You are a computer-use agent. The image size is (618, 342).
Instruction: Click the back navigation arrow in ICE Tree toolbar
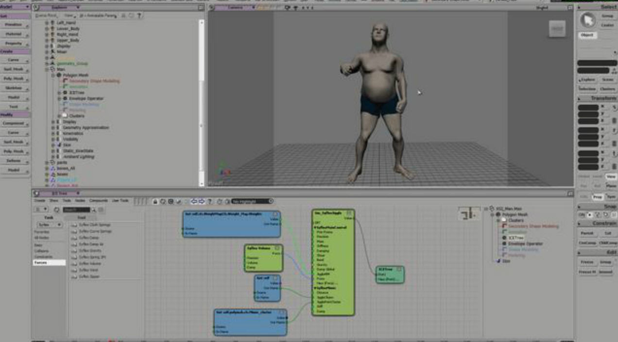click(194, 201)
